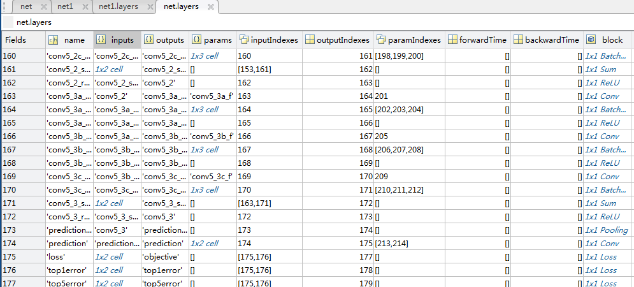
Task: Select the outputs column header
Action: pyautogui.click(x=165, y=40)
